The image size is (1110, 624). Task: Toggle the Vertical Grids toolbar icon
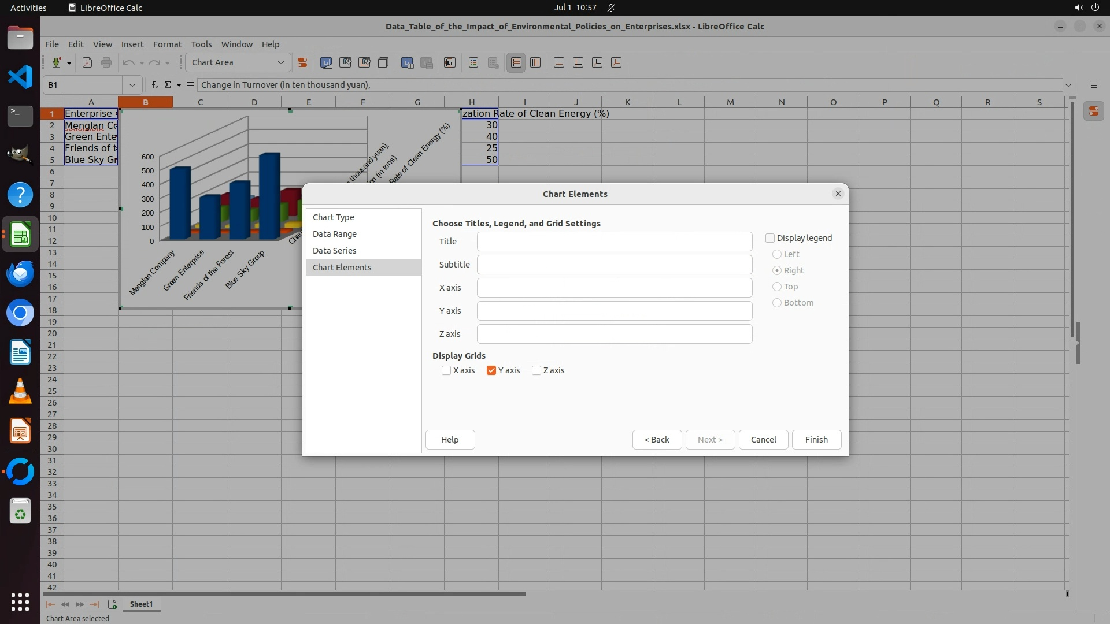pyautogui.click(x=535, y=62)
